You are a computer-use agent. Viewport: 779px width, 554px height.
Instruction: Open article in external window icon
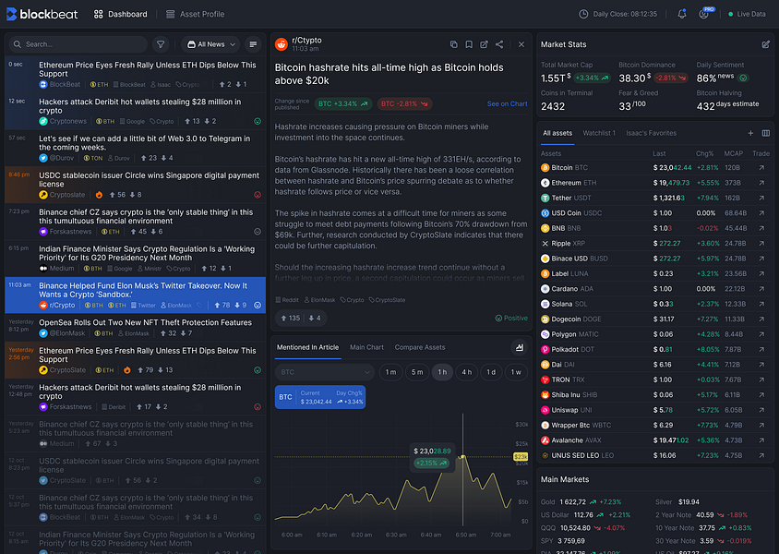[x=484, y=44]
